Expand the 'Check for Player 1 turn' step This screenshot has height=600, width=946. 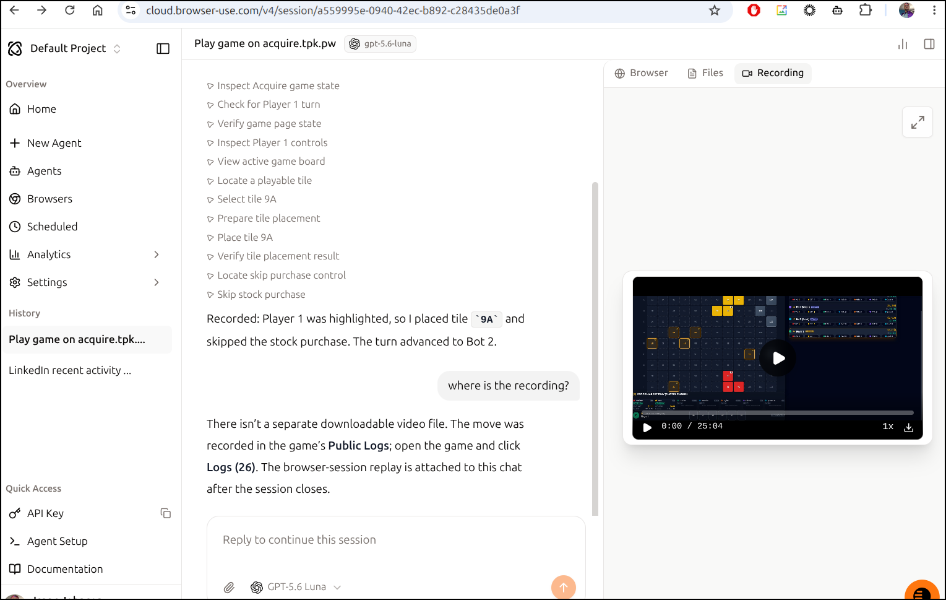pos(264,105)
